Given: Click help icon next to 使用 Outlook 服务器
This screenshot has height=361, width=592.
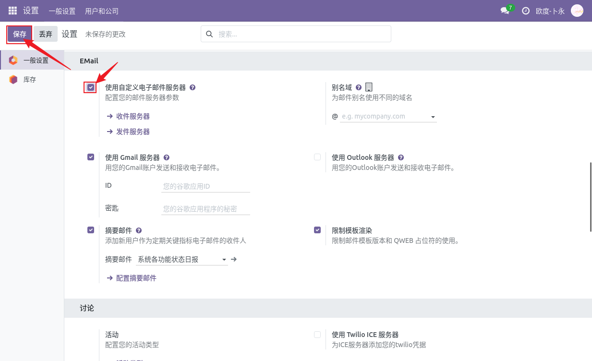Looking at the screenshot, I should 401,157.
